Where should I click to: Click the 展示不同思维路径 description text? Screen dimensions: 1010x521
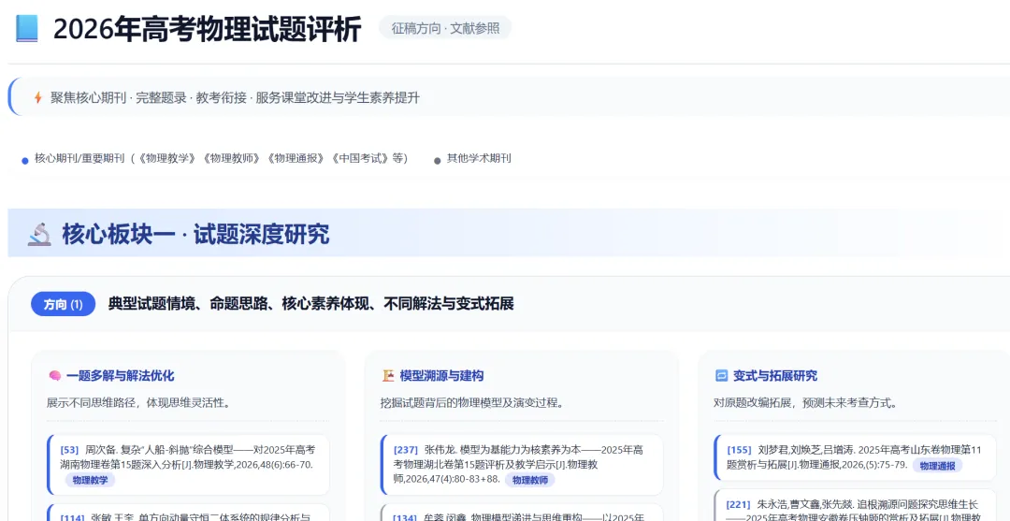138,404
